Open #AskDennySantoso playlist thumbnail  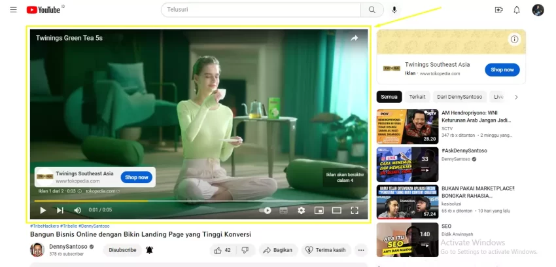[x=408, y=164]
